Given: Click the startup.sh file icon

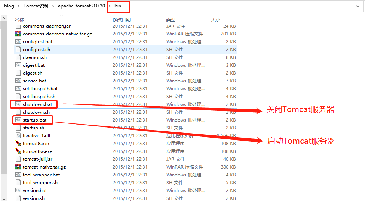Looking at the screenshot, I should pos(18,128).
